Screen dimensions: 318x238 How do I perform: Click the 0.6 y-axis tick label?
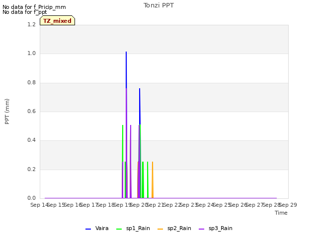point(31,111)
